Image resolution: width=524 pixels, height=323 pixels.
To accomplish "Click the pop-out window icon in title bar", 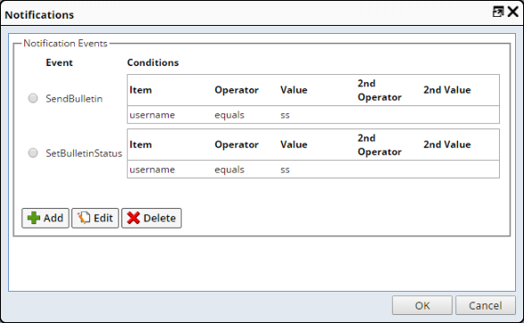I will click(x=498, y=12).
